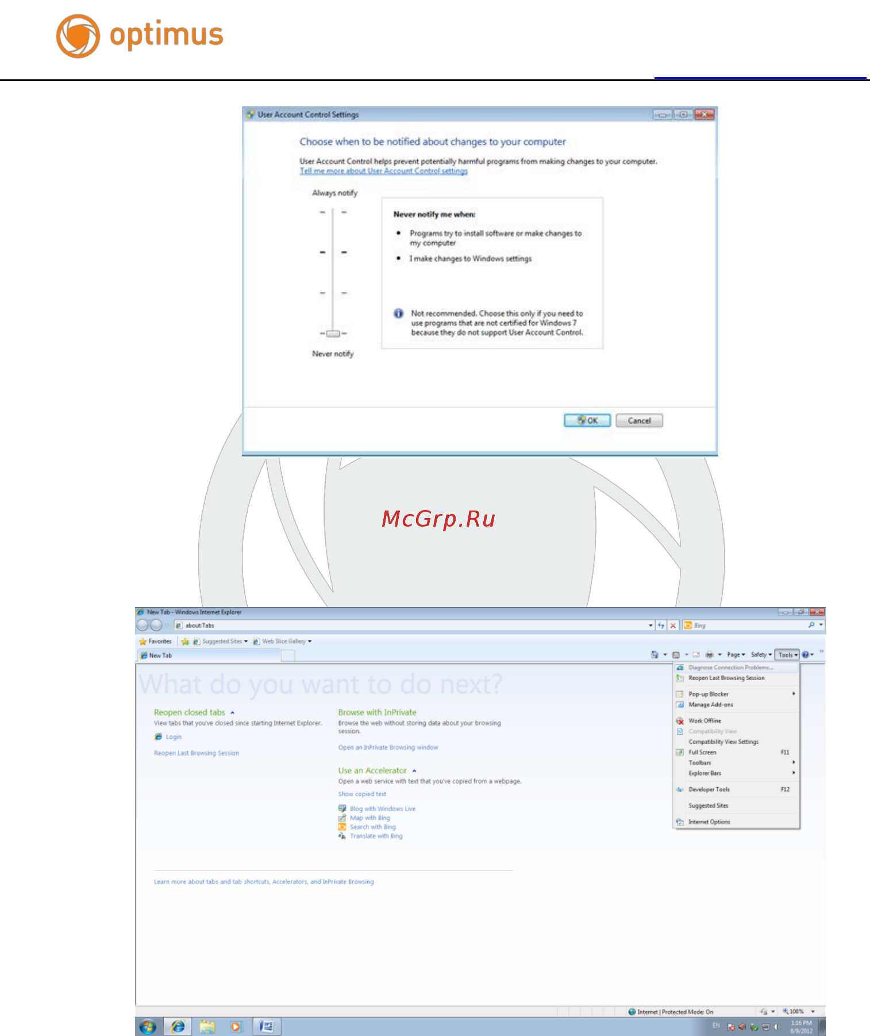Open an InPrivate Browsing window link
Image resolution: width=870 pixels, height=1036 pixels.
[388, 748]
